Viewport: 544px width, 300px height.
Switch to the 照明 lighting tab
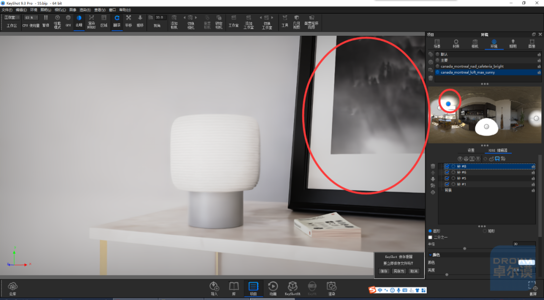pyautogui.click(x=513, y=43)
